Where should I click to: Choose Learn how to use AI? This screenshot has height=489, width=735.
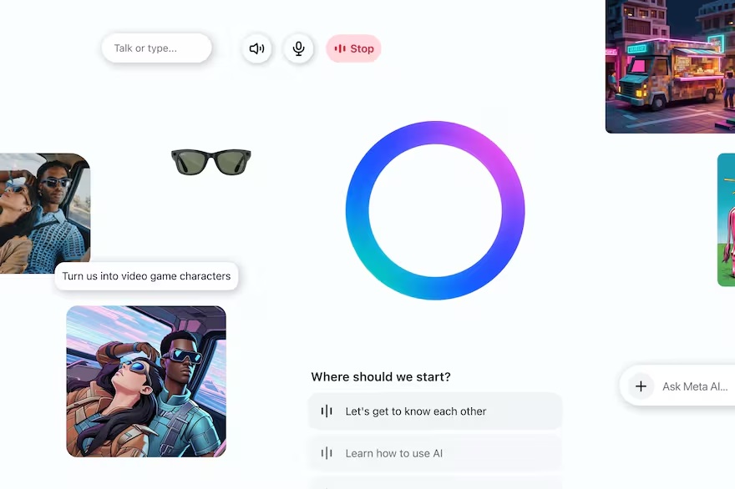pyautogui.click(x=434, y=453)
